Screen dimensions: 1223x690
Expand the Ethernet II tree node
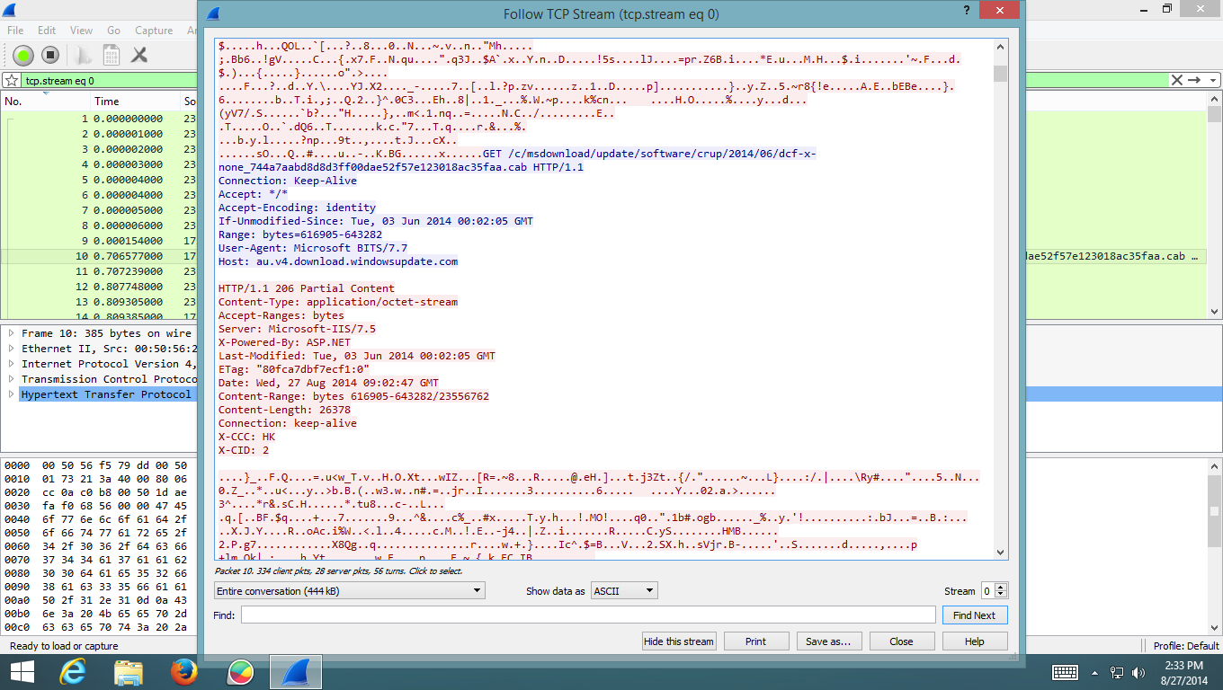(x=12, y=349)
